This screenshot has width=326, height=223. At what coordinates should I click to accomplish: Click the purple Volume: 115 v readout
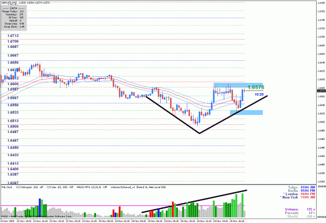(300, 209)
